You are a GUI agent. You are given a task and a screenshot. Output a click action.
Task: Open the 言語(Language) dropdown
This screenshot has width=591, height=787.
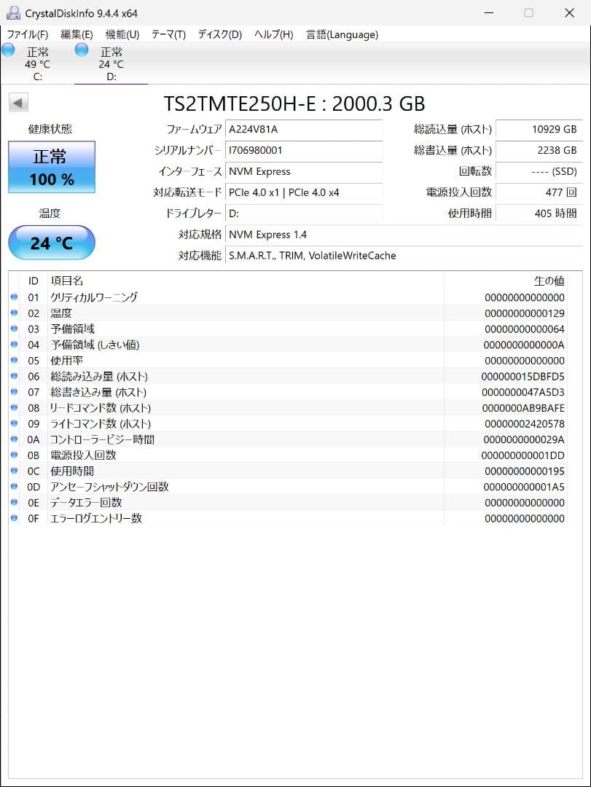tap(341, 34)
